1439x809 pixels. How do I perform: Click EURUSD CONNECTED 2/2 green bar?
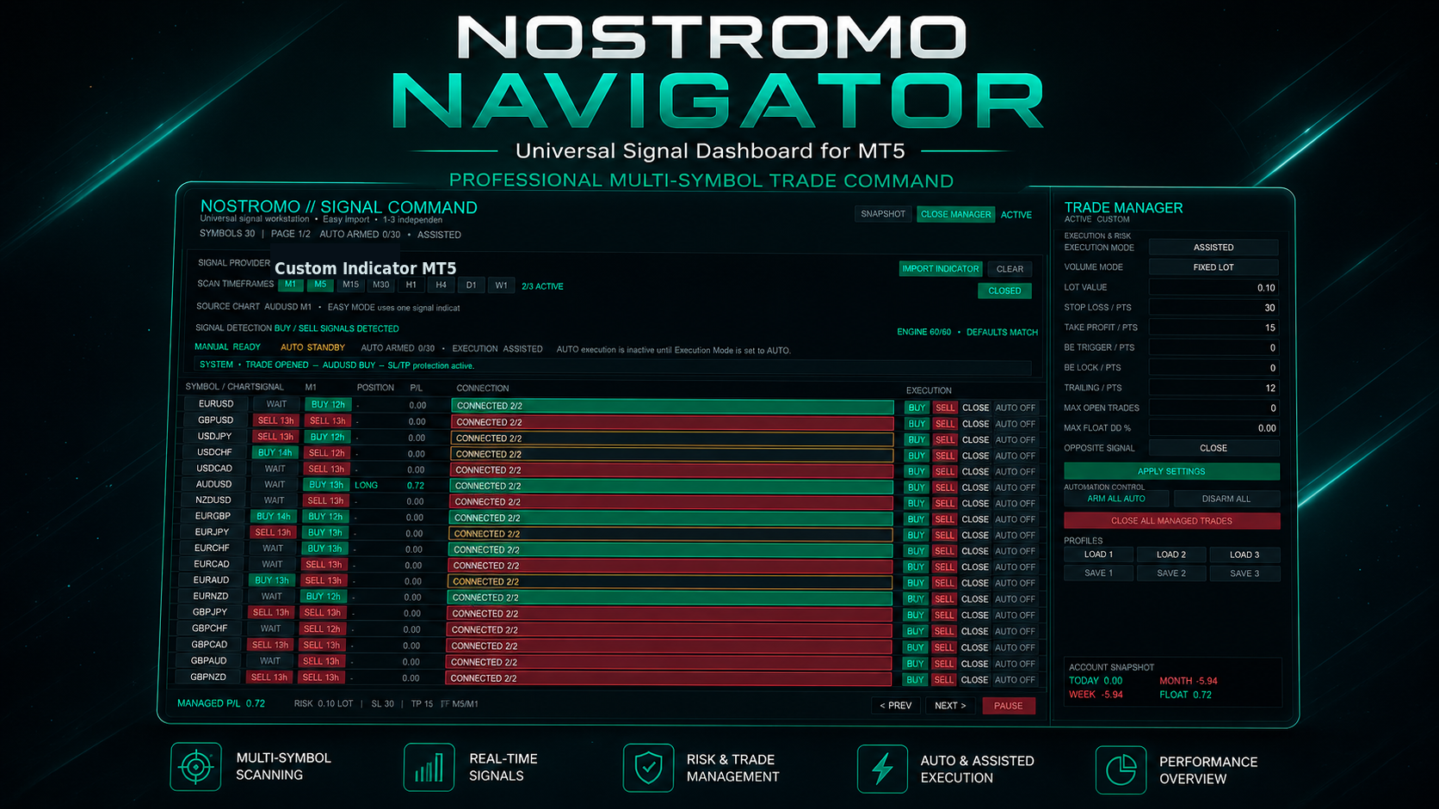672,406
